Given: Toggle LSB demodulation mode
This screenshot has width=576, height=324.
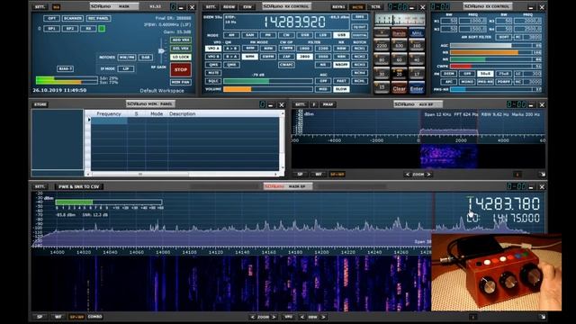Looking at the screenshot, I should pos(322,35).
